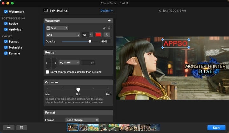Viewport: 229px width, 133px height.
Task: Delete the text watermark via its trash icon
Action: 109,28
